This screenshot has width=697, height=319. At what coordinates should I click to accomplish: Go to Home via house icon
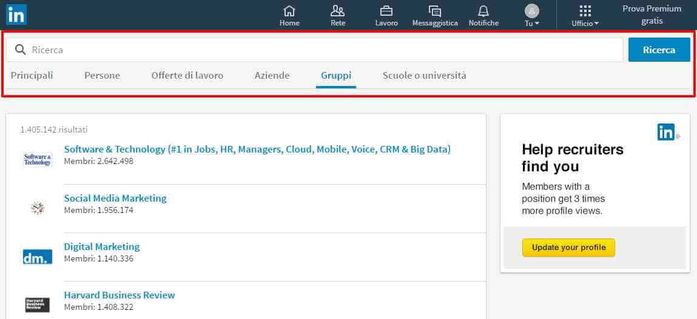(289, 12)
